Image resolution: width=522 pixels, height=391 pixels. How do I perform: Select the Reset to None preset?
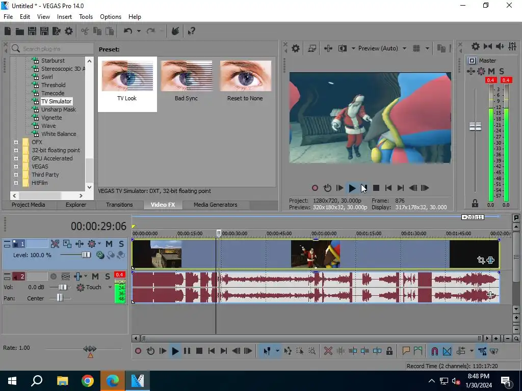point(245,81)
